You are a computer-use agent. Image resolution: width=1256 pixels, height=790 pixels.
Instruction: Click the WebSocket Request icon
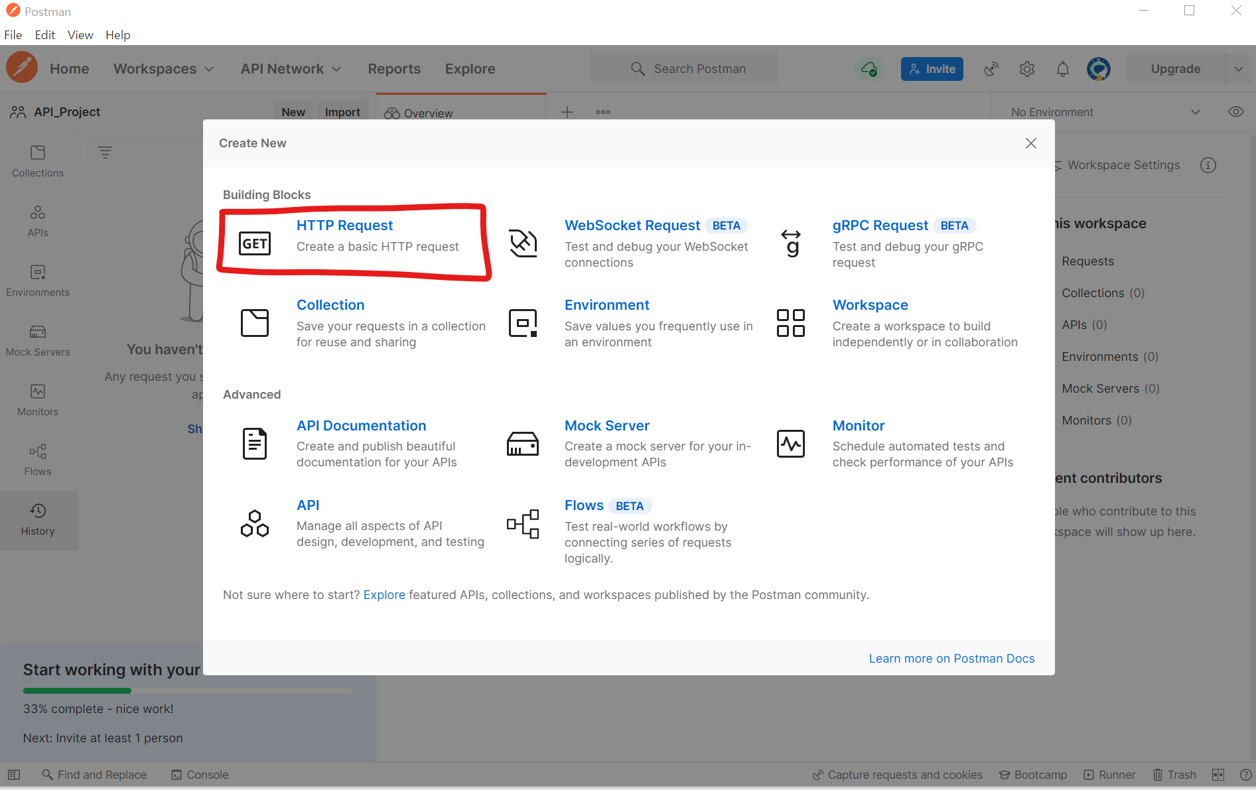[x=523, y=243]
